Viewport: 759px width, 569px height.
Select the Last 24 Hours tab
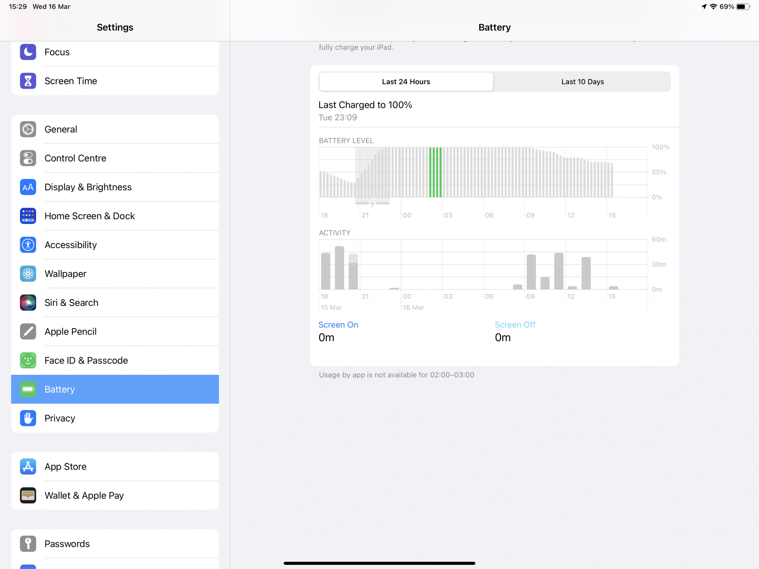406,82
